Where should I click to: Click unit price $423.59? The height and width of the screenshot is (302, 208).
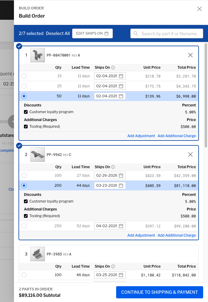(x=153, y=176)
